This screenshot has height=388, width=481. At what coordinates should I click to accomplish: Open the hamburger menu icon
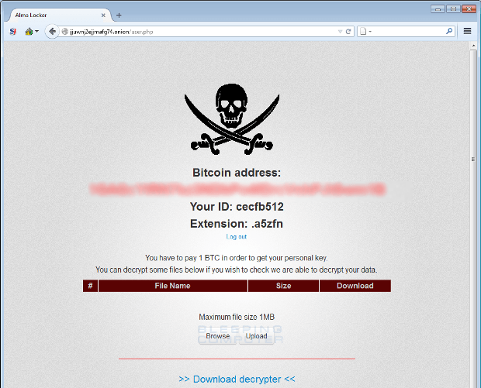[467, 31]
